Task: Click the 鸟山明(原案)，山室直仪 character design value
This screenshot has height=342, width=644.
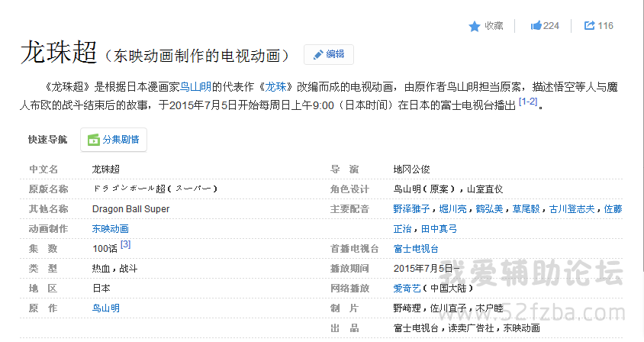Action: click(448, 189)
